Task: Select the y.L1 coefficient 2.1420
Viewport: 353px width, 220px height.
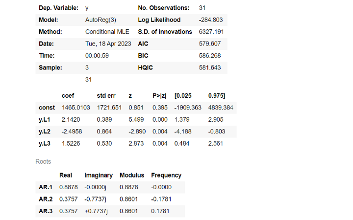Action: [71, 119]
